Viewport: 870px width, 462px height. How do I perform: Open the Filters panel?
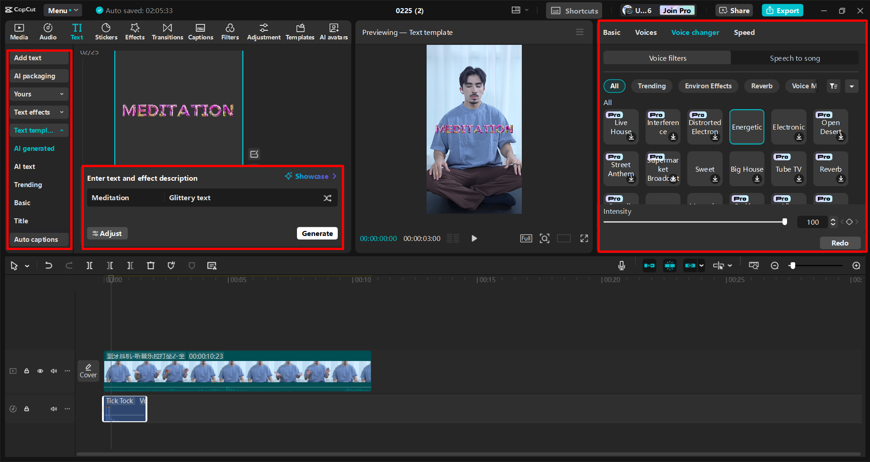click(230, 32)
